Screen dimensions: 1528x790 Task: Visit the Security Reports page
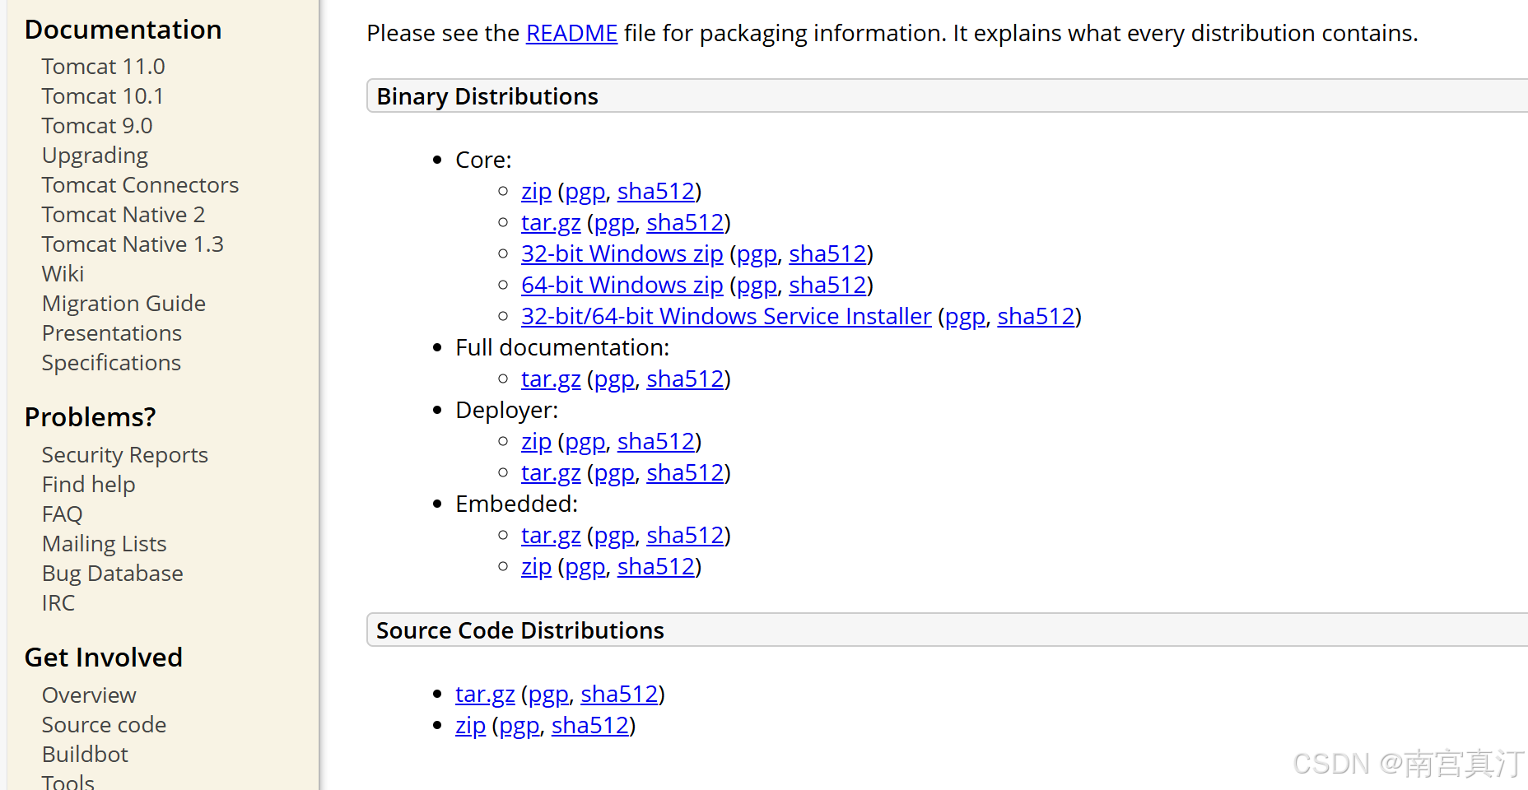coord(124,455)
